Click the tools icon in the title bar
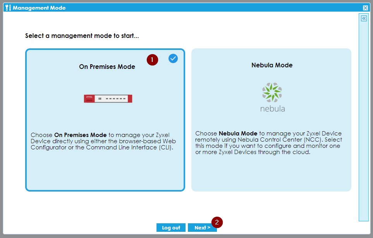373x238 pixels. coord(8,8)
